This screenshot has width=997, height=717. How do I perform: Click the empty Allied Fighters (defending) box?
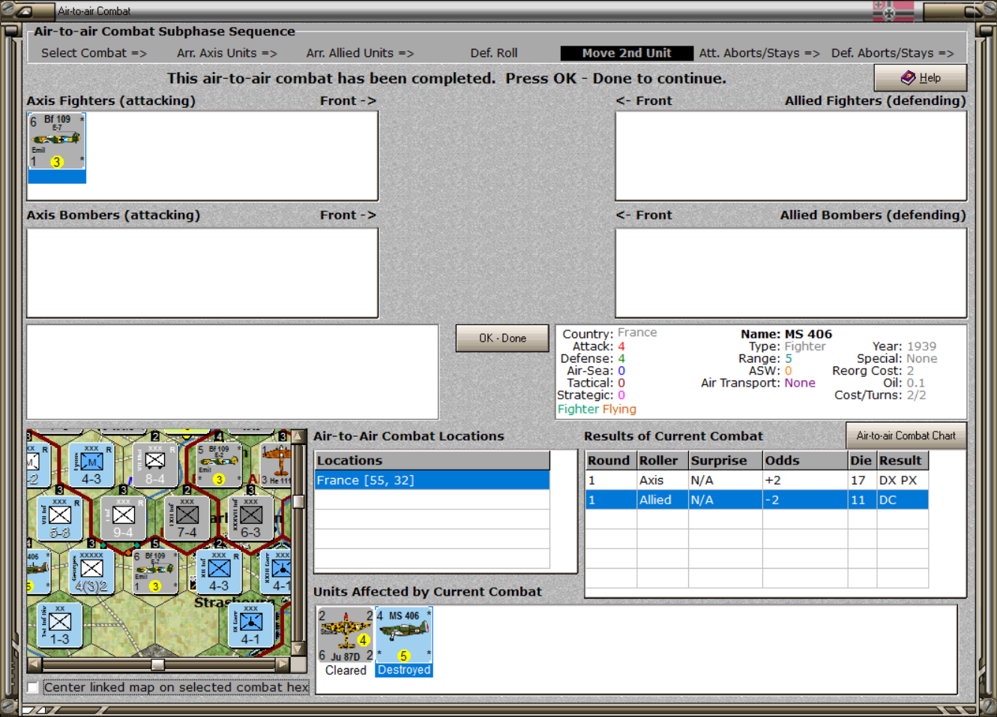point(791,156)
